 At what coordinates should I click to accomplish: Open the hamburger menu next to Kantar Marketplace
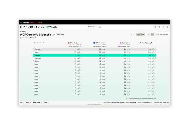(x=21, y=22)
